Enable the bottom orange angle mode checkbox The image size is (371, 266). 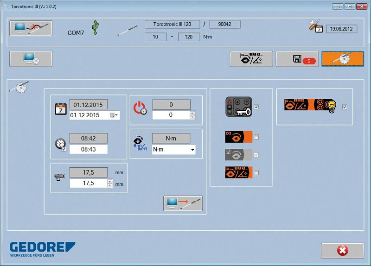pyautogui.click(x=256, y=173)
